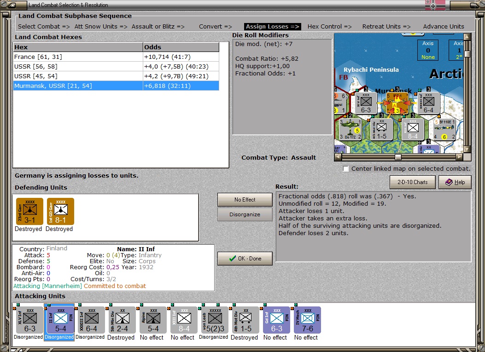Viewport: 485px width, 352px height.
Task: Click the Do 17Z bomber unit on map
Action: tap(350, 130)
